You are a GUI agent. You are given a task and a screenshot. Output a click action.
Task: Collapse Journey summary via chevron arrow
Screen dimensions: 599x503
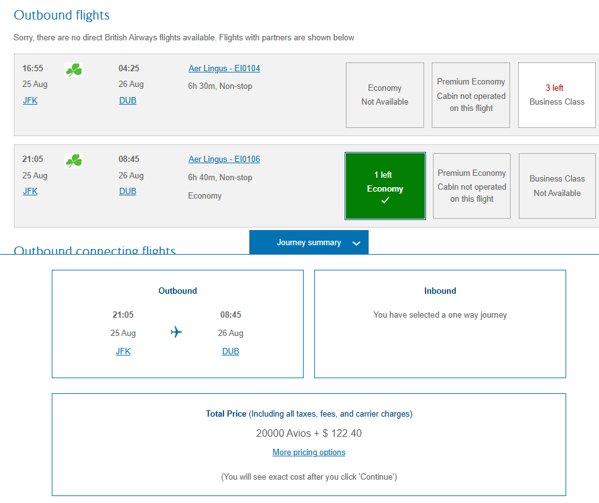point(356,243)
